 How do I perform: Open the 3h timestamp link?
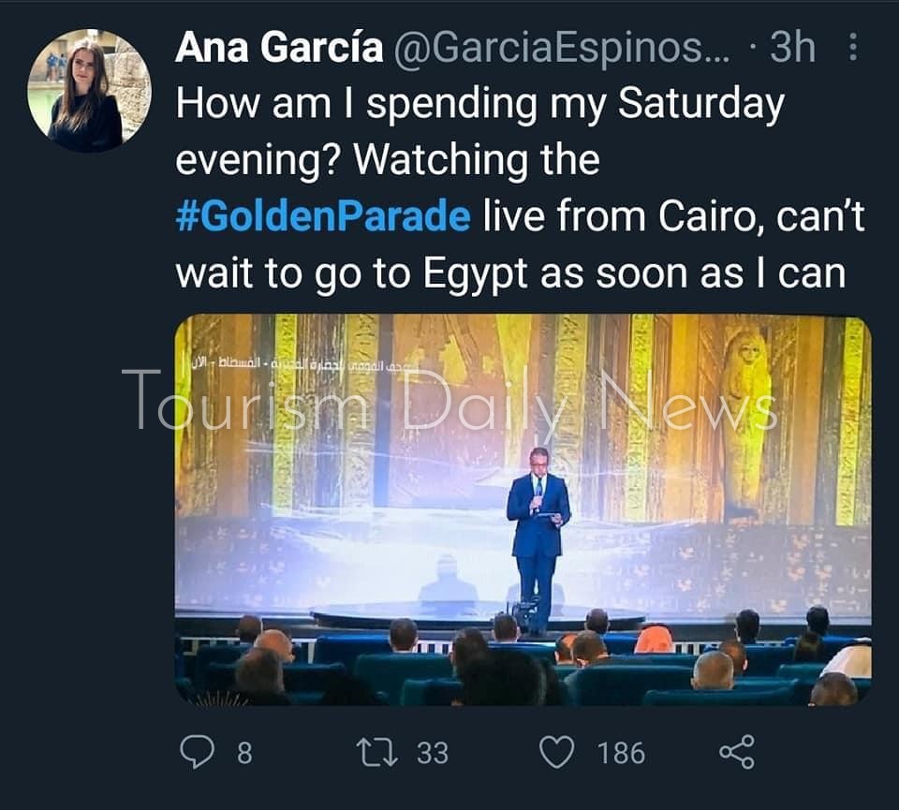(x=792, y=48)
